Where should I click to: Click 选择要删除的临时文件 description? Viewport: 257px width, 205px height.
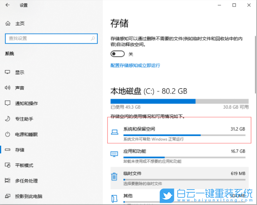[x=143, y=183]
